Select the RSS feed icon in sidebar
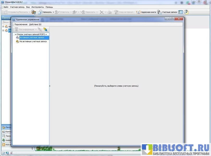This screenshot has height=156, width=211. 4,145
